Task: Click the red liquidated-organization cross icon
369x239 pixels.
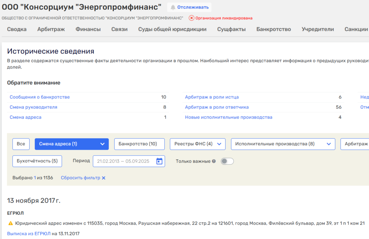Action: click(192, 18)
